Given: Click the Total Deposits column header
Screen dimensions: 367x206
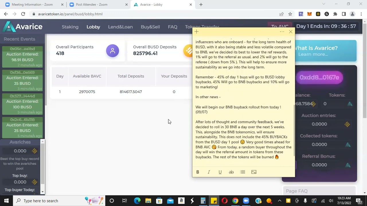Looking at the screenshot, I should pos(131,76).
